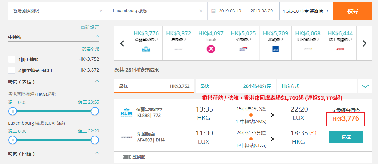Click HK$3,872 法國航空 price
This screenshot has width=378, height=164.
[178, 33]
